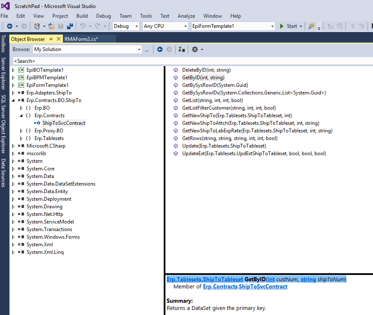Open the Browse My Solution dropdown

[139, 49]
